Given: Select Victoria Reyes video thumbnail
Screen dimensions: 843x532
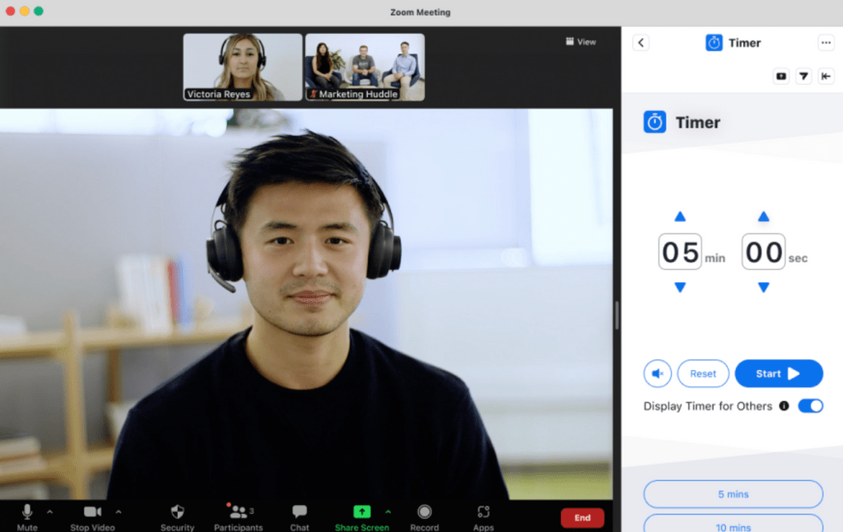Looking at the screenshot, I should pyautogui.click(x=242, y=67).
